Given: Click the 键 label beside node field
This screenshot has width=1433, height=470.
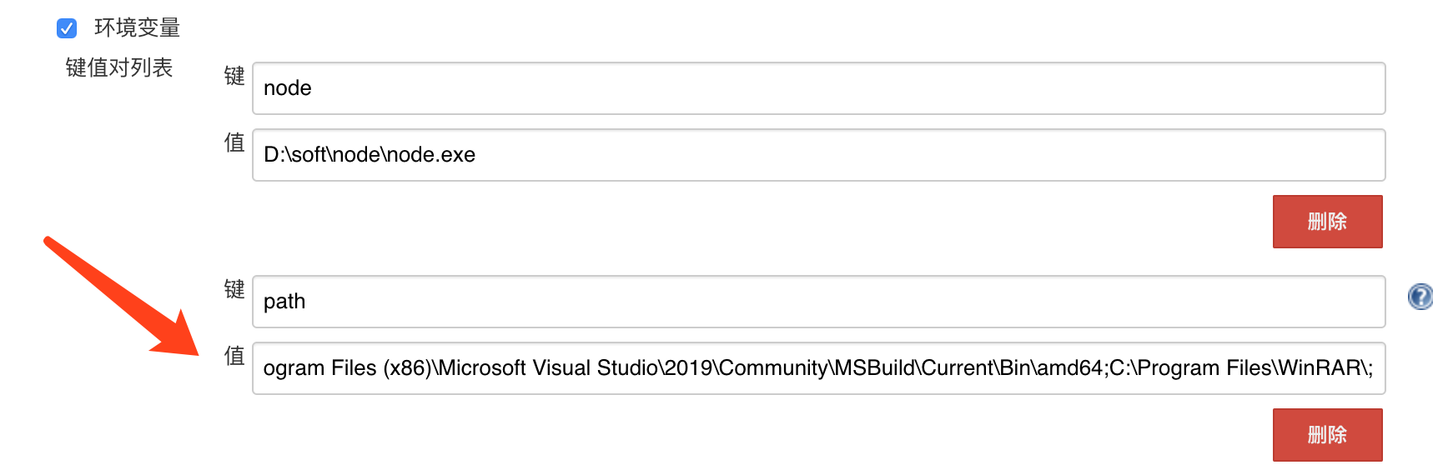Looking at the screenshot, I should 234,76.
